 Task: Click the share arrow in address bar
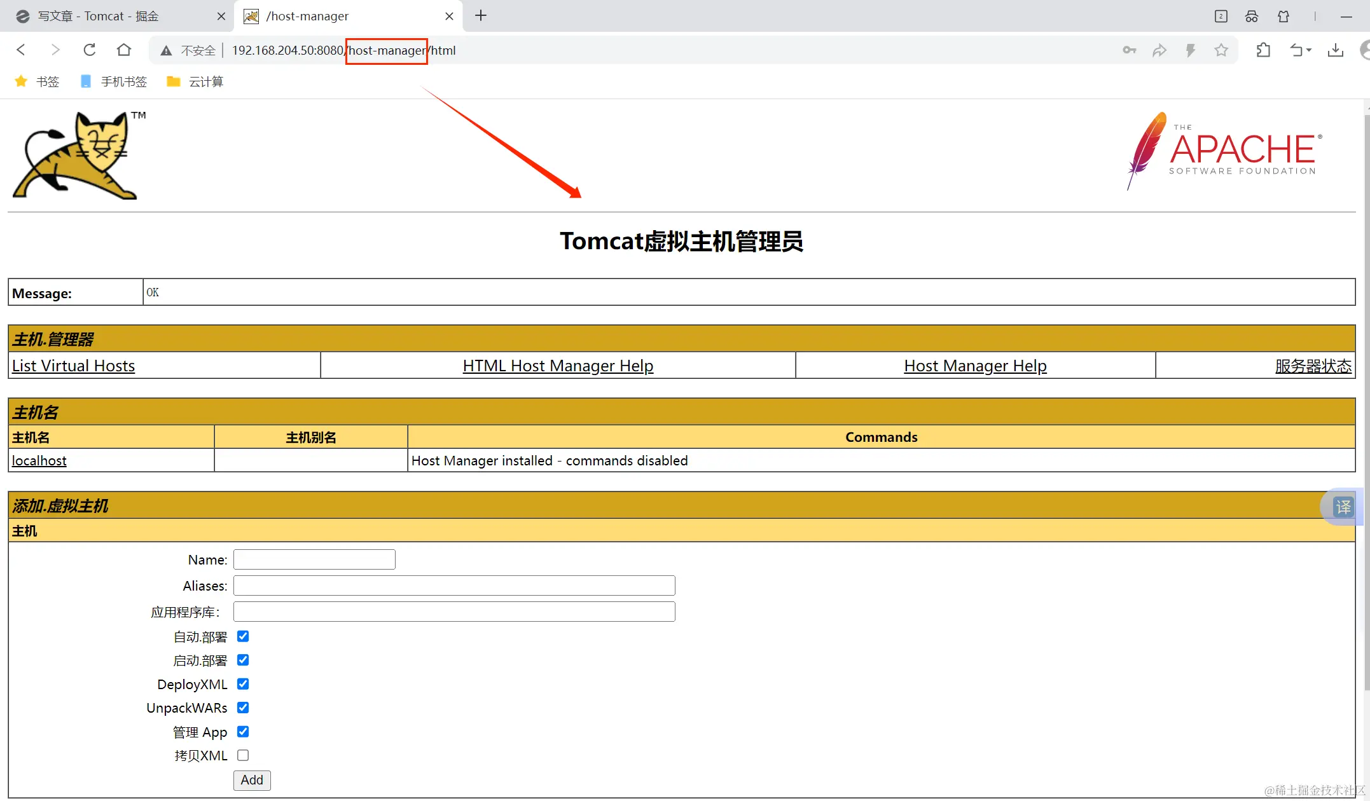point(1159,50)
